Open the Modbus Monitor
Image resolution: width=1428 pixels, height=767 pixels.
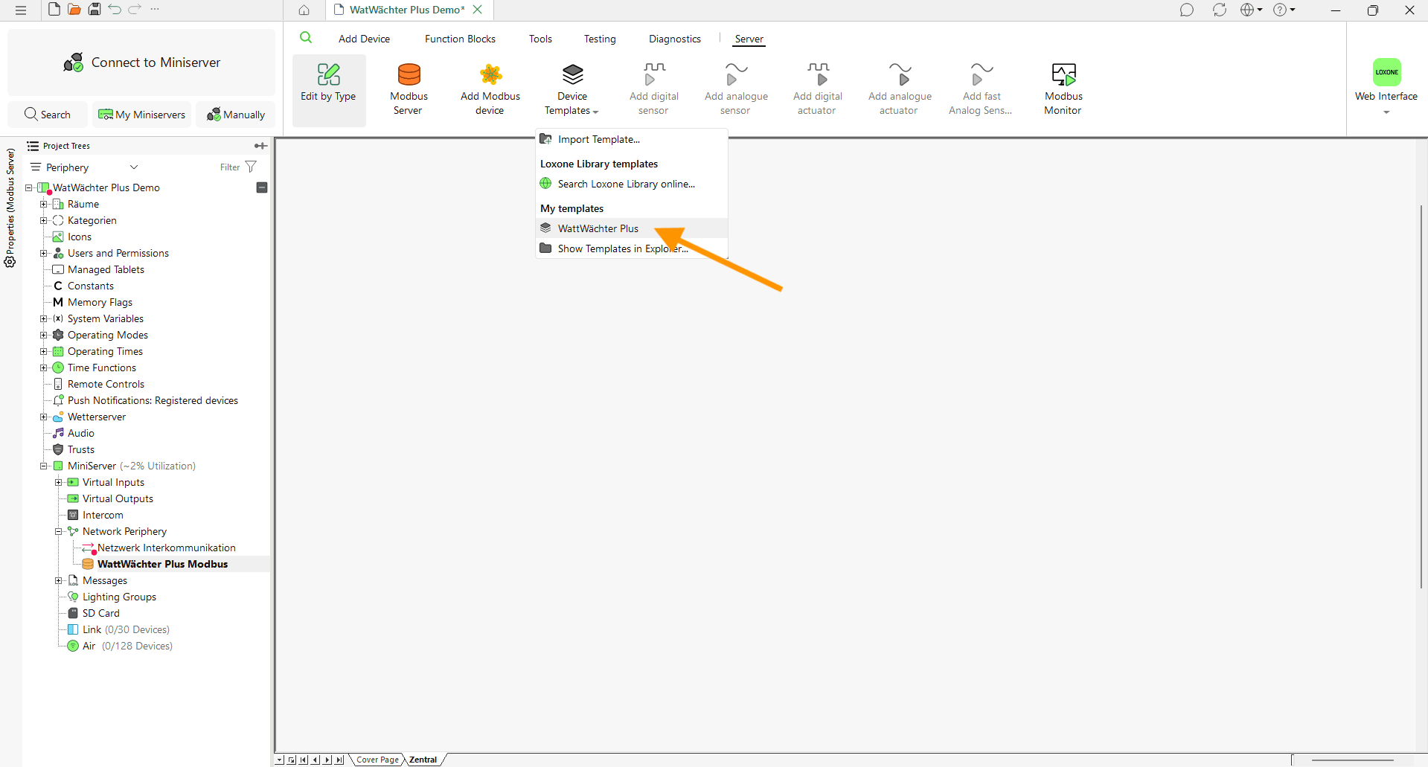click(x=1063, y=89)
